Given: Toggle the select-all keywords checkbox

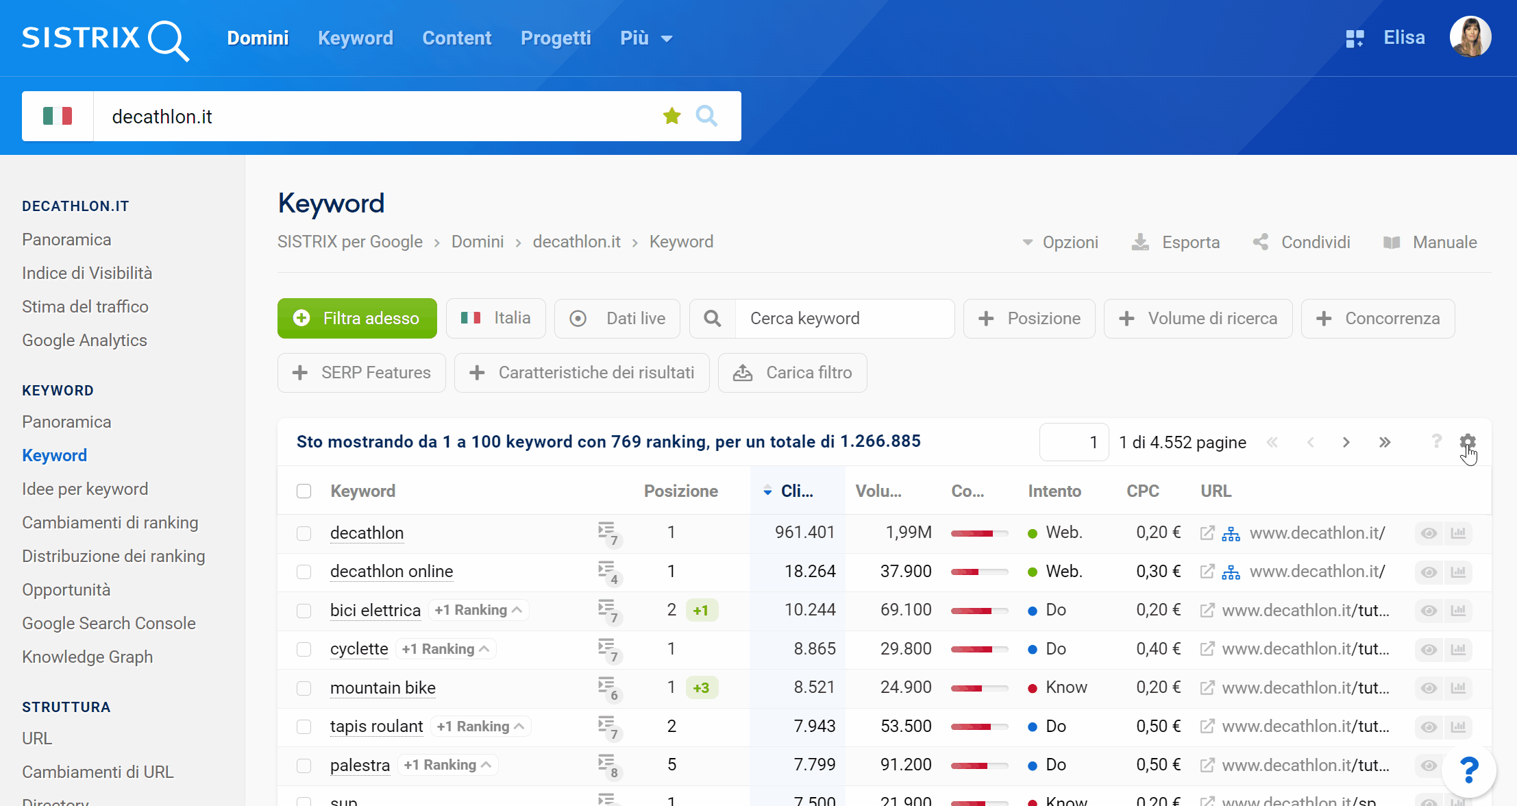Looking at the screenshot, I should tap(304, 491).
